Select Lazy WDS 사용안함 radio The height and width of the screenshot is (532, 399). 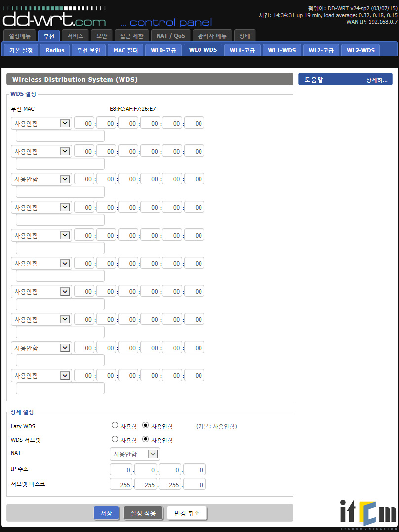(x=146, y=425)
